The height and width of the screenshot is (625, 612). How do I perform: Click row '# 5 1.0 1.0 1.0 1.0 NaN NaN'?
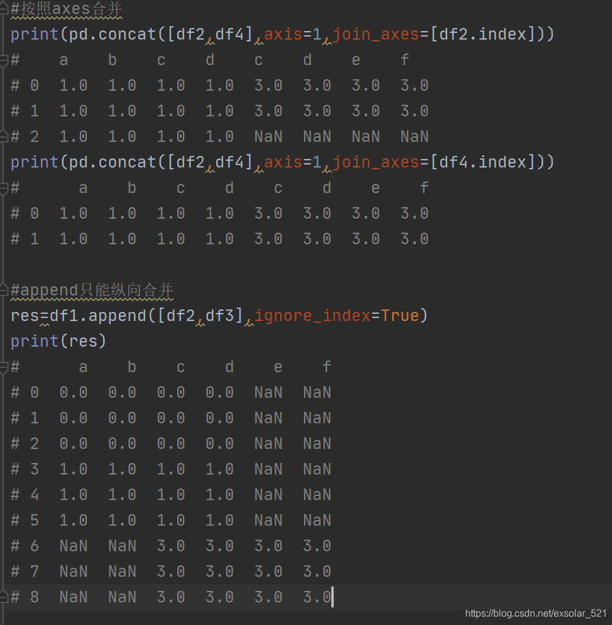[171, 520]
